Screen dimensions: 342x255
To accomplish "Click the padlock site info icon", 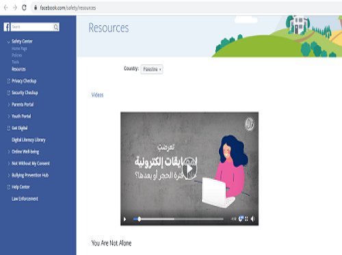I will (36, 8).
